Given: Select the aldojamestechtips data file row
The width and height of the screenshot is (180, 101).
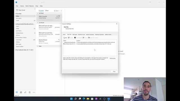Looking at the screenshot, I should (90, 42).
